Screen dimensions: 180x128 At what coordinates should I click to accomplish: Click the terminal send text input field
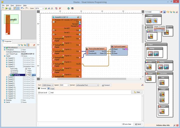point(79,124)
